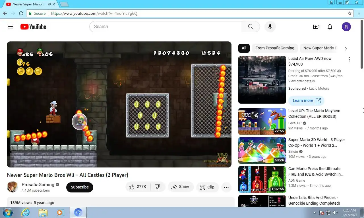Open notifications bell
The image size is (364, 218).
click(330, 27)
